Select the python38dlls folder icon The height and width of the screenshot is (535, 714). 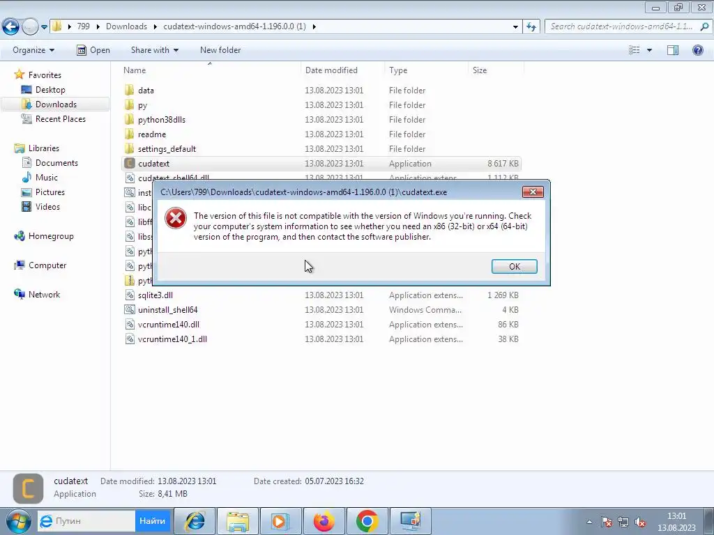click(129, 120)
